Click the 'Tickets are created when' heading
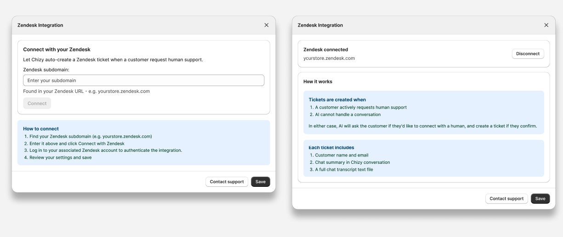563x237 pixels. 337,99
